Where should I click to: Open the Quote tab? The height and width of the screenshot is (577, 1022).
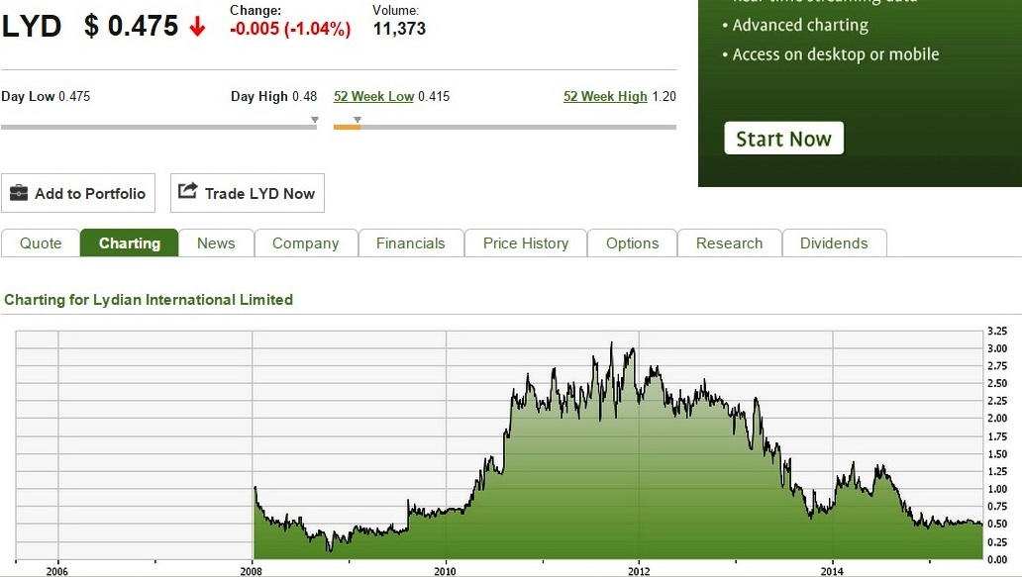pos(41,242)
